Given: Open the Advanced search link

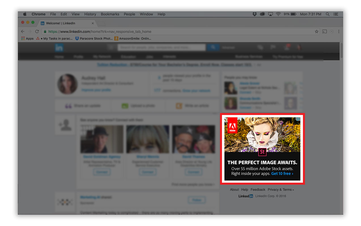Looking at the screenshot, I should pyautogui.click(x=228, y=48).
